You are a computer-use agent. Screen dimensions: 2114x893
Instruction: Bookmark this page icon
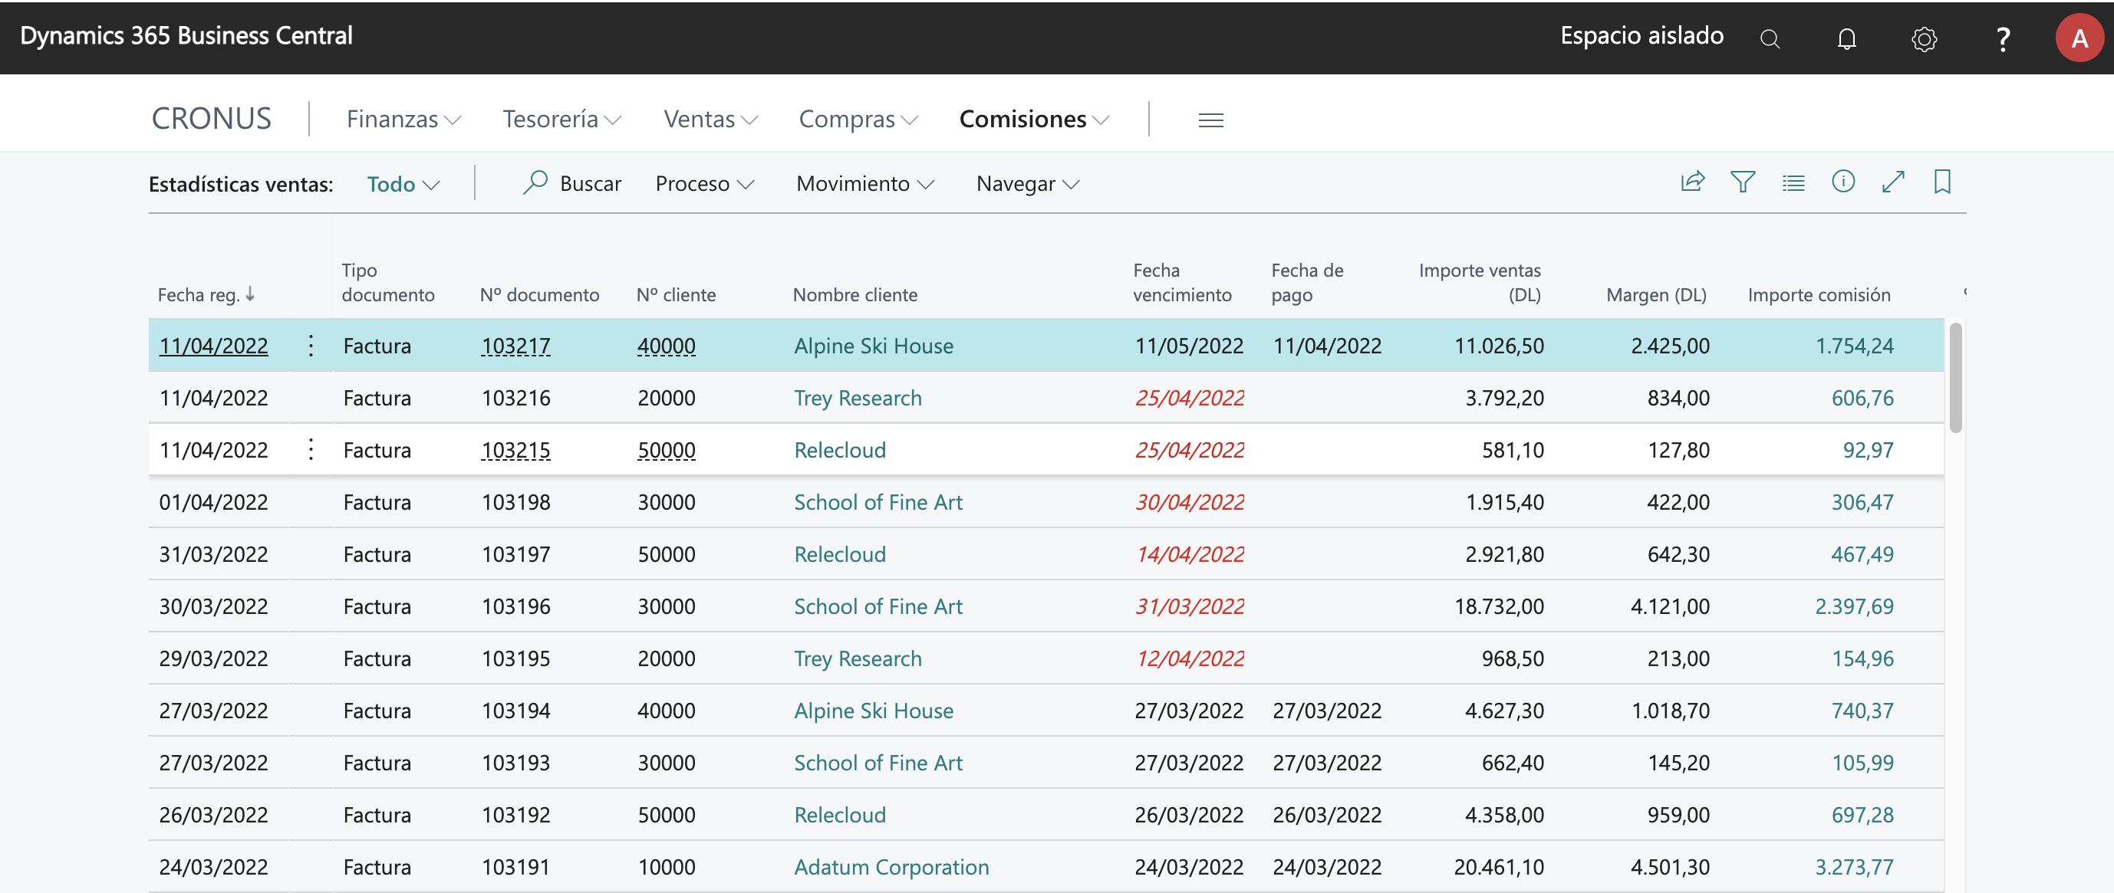(1941, 181)
